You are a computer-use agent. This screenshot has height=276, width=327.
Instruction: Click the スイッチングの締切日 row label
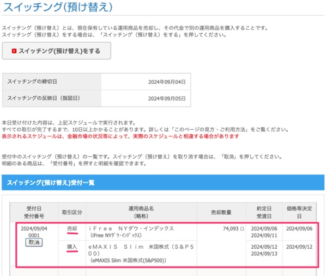click(32, 81)
